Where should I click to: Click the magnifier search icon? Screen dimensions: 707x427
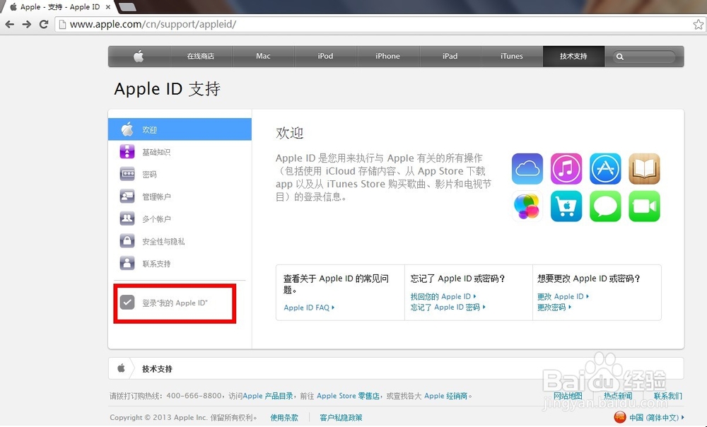tap(620, 57)
